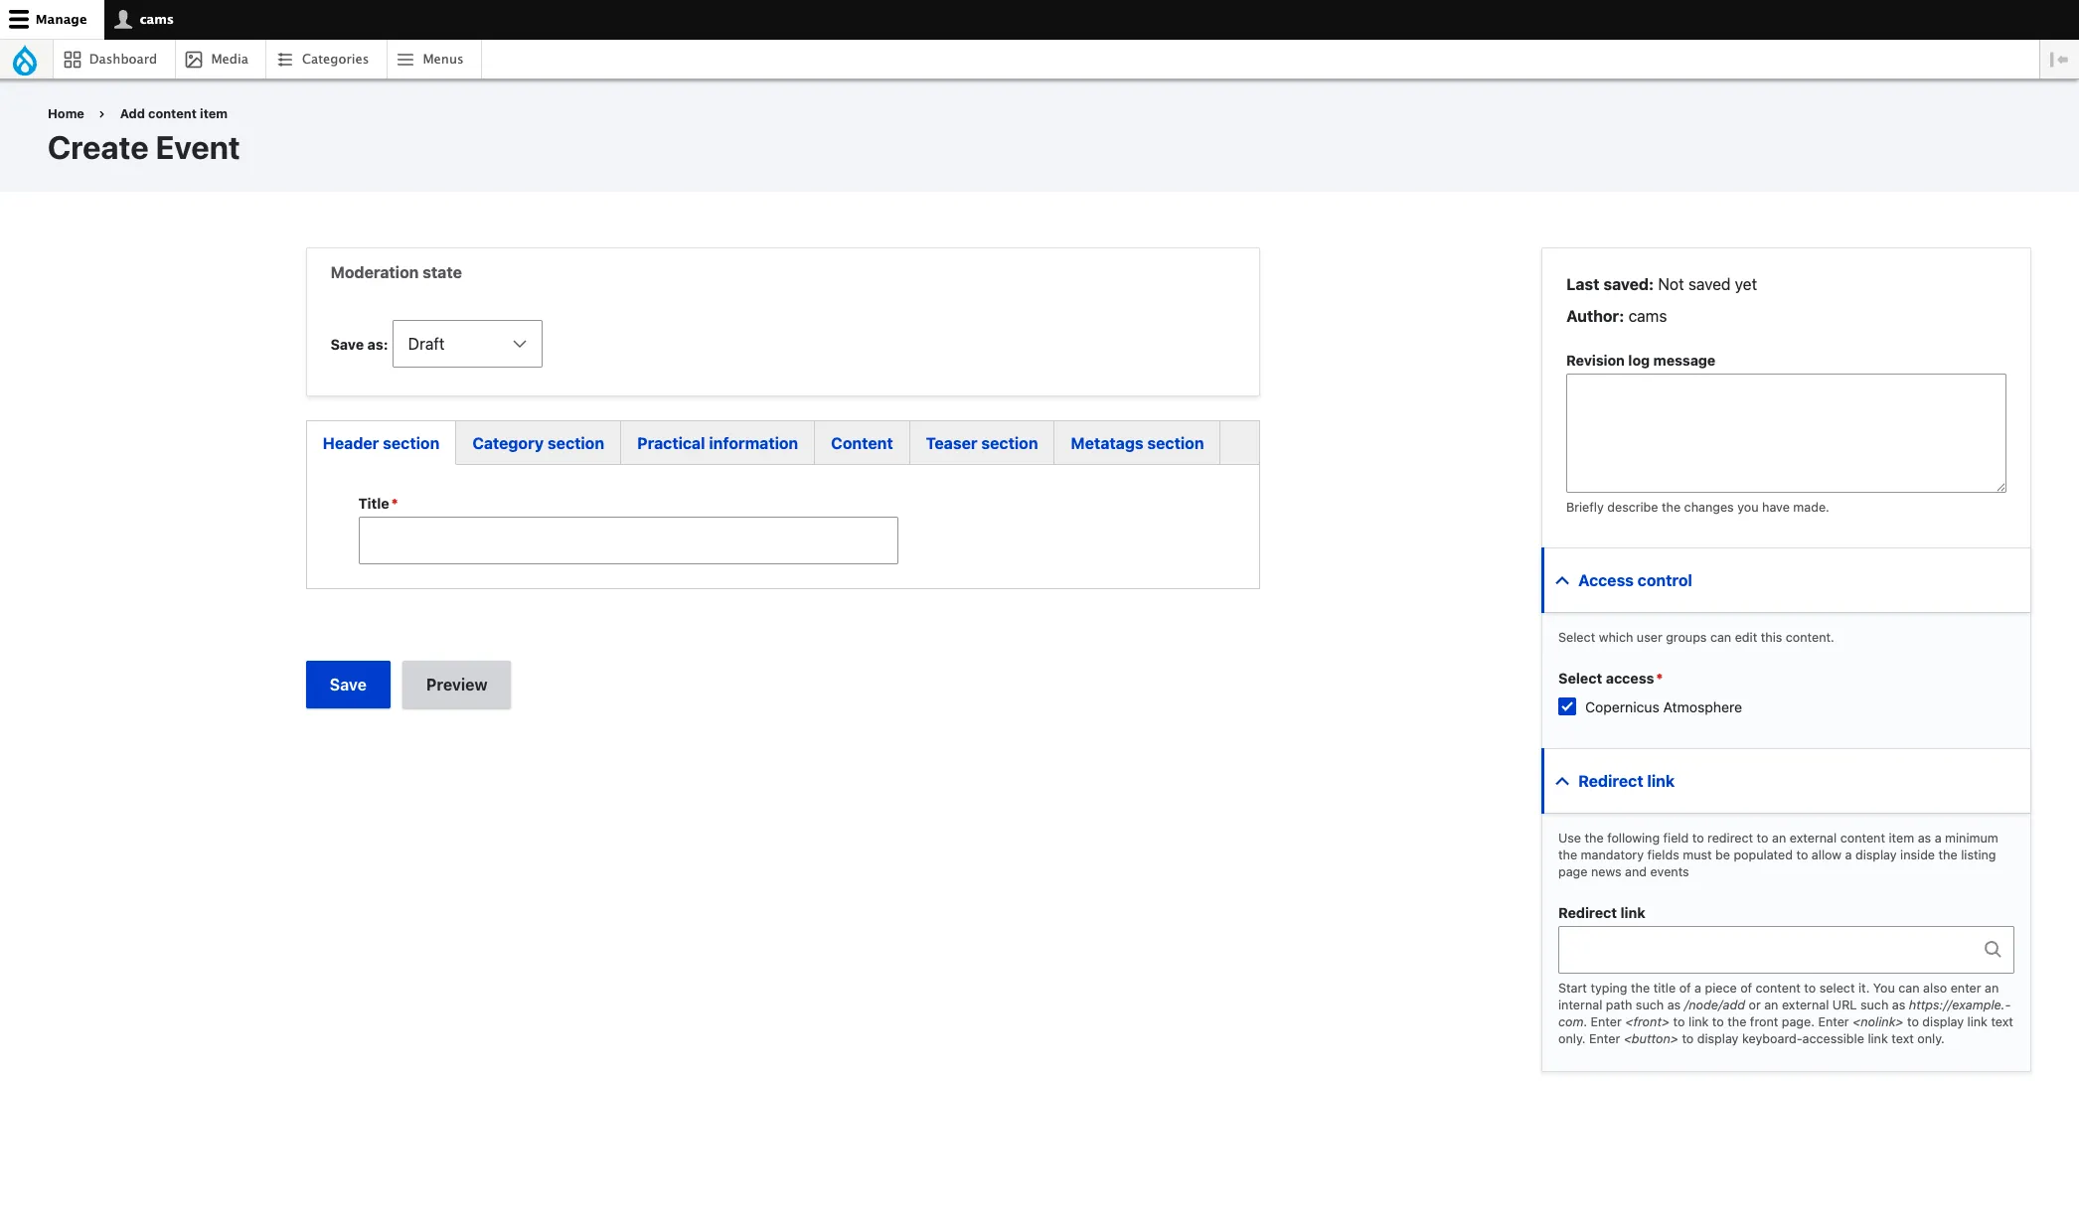Follow the Home breadcrumb link
Image resolution: width=2079 pixels, height=1231 pixels.
point(66,114)
